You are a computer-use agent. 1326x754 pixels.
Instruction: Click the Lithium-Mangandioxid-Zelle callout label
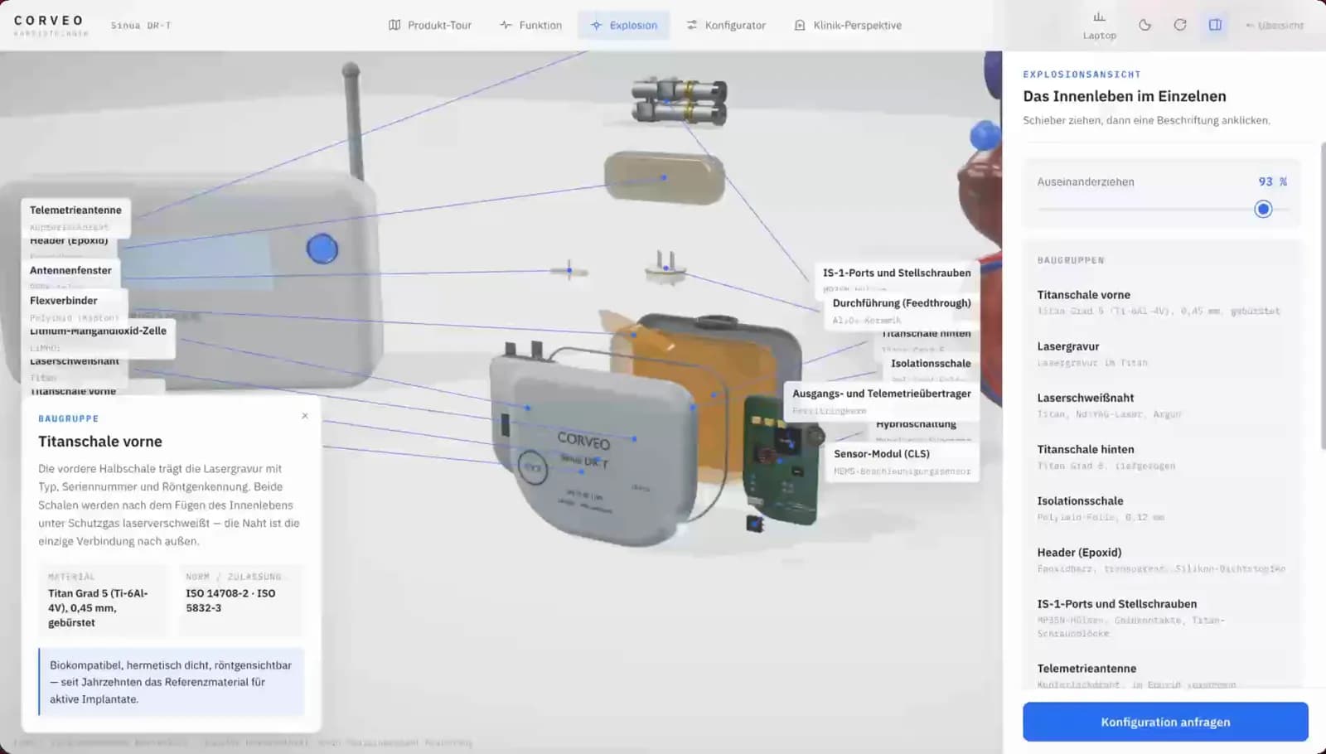(x=98, y=338)
